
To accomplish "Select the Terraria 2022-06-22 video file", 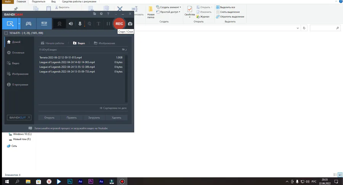I will coord(81,57).
